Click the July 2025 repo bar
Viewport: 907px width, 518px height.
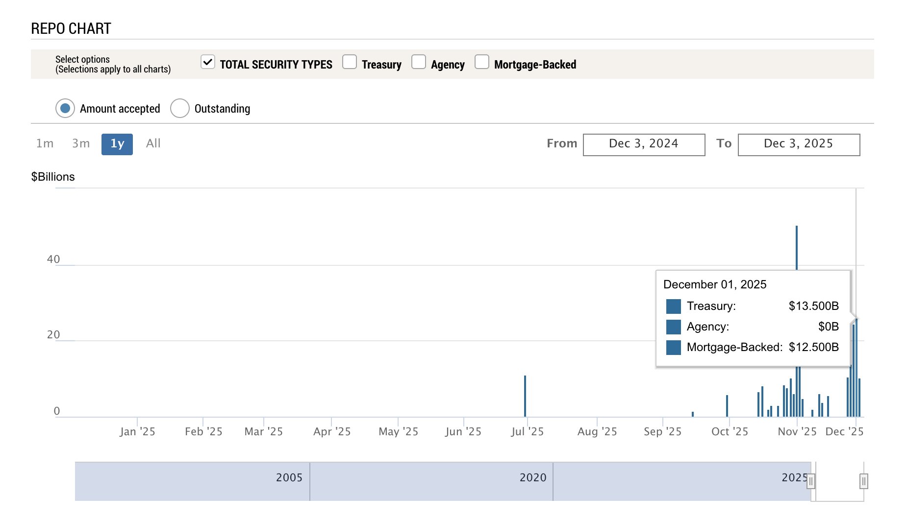point(525,396)
